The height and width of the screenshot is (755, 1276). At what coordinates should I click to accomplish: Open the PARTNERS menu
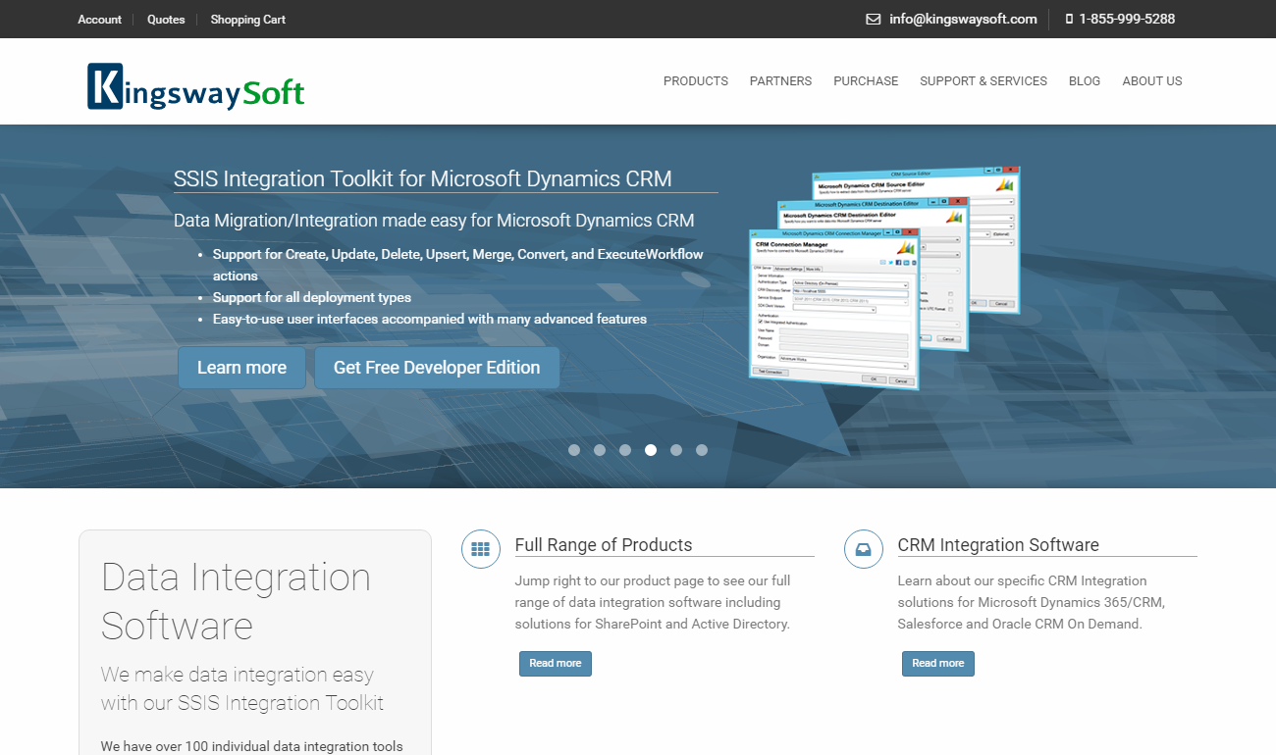(781, 81)
